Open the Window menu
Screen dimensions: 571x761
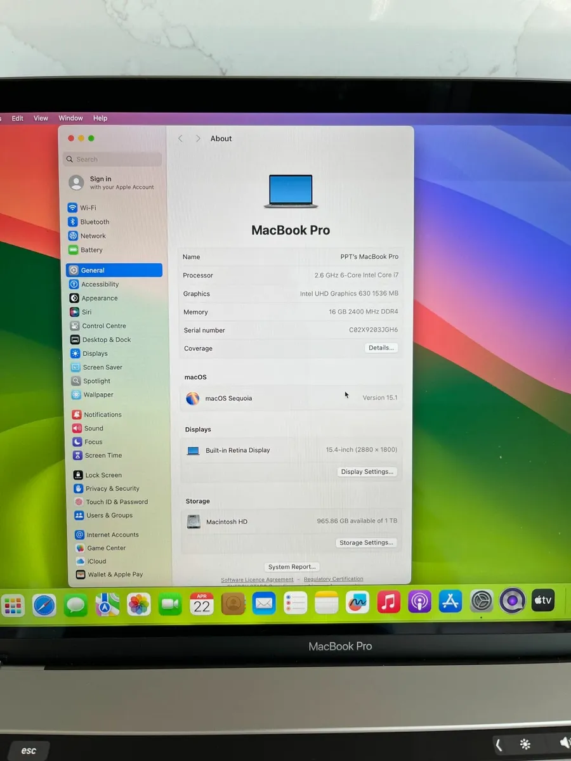(70, 118)
